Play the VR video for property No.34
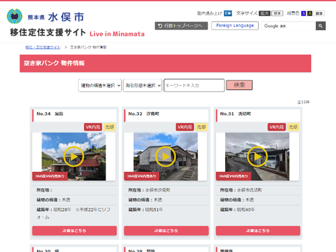This screenshot has width=336, height=252. coord(74,157)
